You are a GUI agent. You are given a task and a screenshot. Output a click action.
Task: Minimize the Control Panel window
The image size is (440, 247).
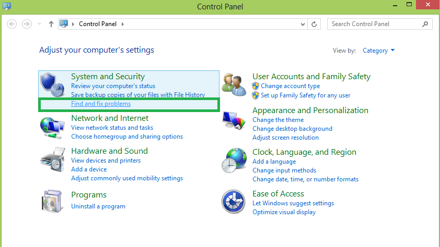(395, 5)
